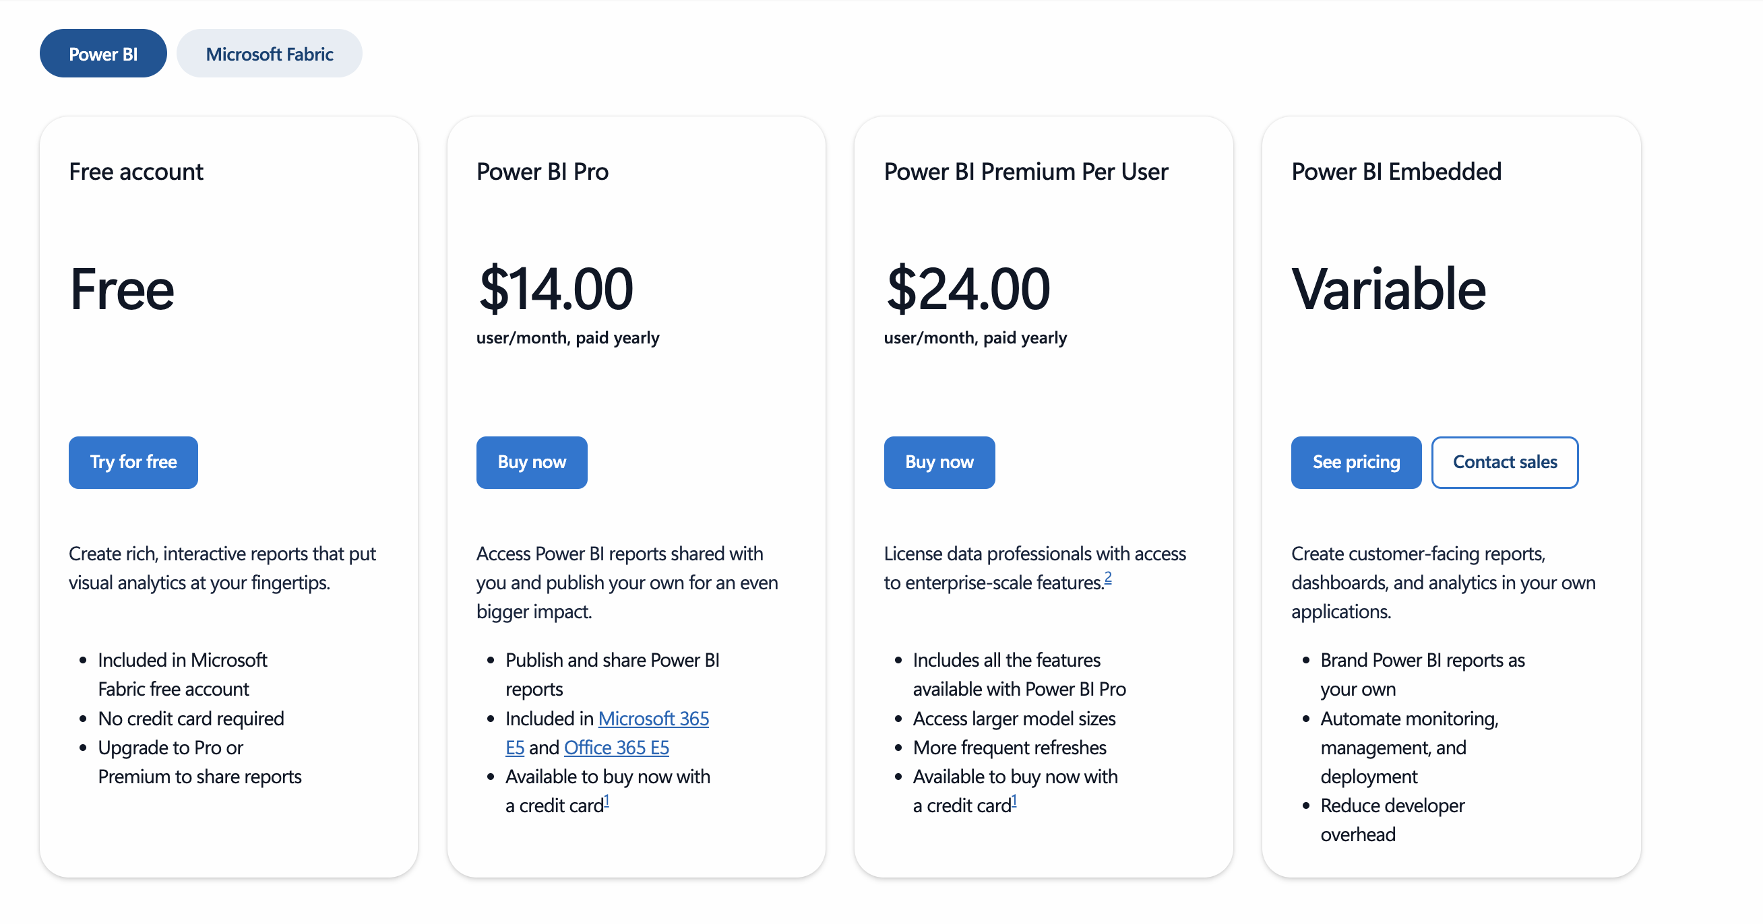The height and width of the screenshot is (924, 1763).
Task: Click Buy now for Power BI Premium Per User
Action: tap(939, 463)
